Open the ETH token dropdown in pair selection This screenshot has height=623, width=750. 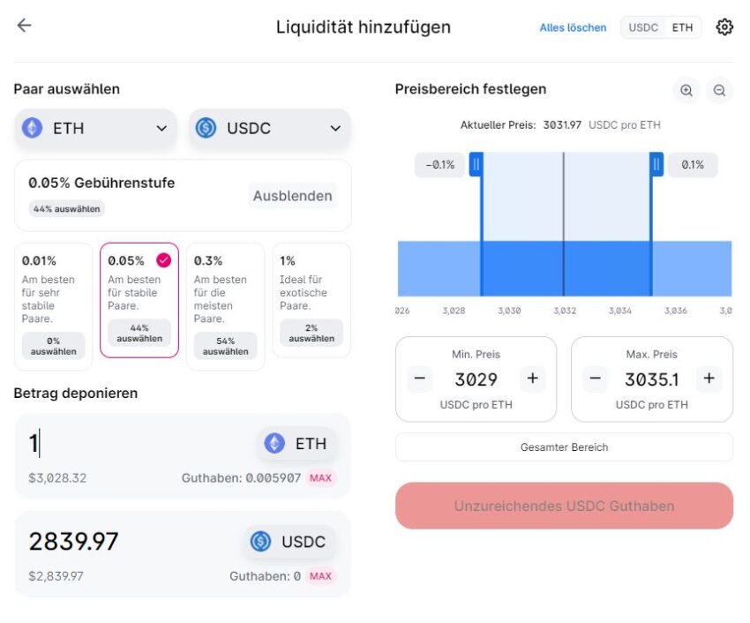coord(95,128)
